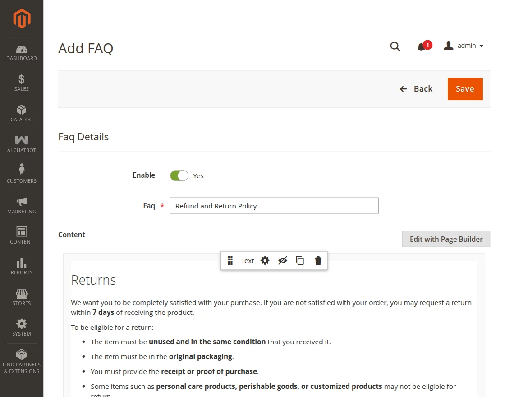Open the AI Chatbot sidebar menu
The height and width of the screenshot is (397, 505).
[x=22, y=144]
